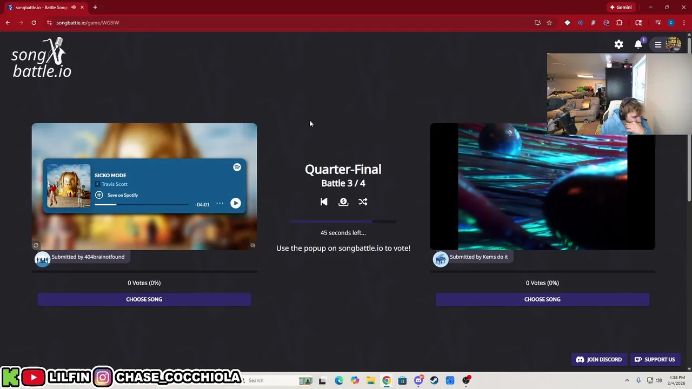Click the songbattle.io logo
This screenshot has height=389, width=692.
[42, 58]
